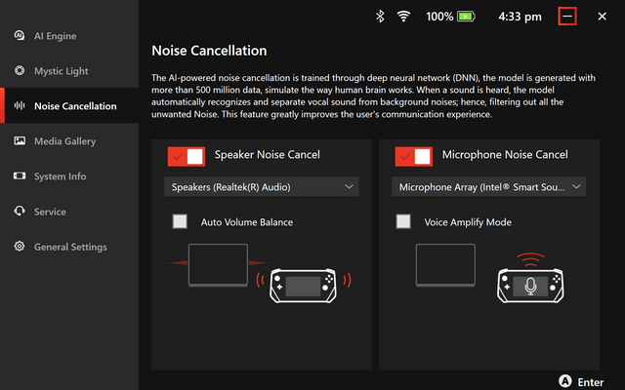625x390 pixels.
Task: Click the Speaker Noise Cancel label
Action: point(267,154)
